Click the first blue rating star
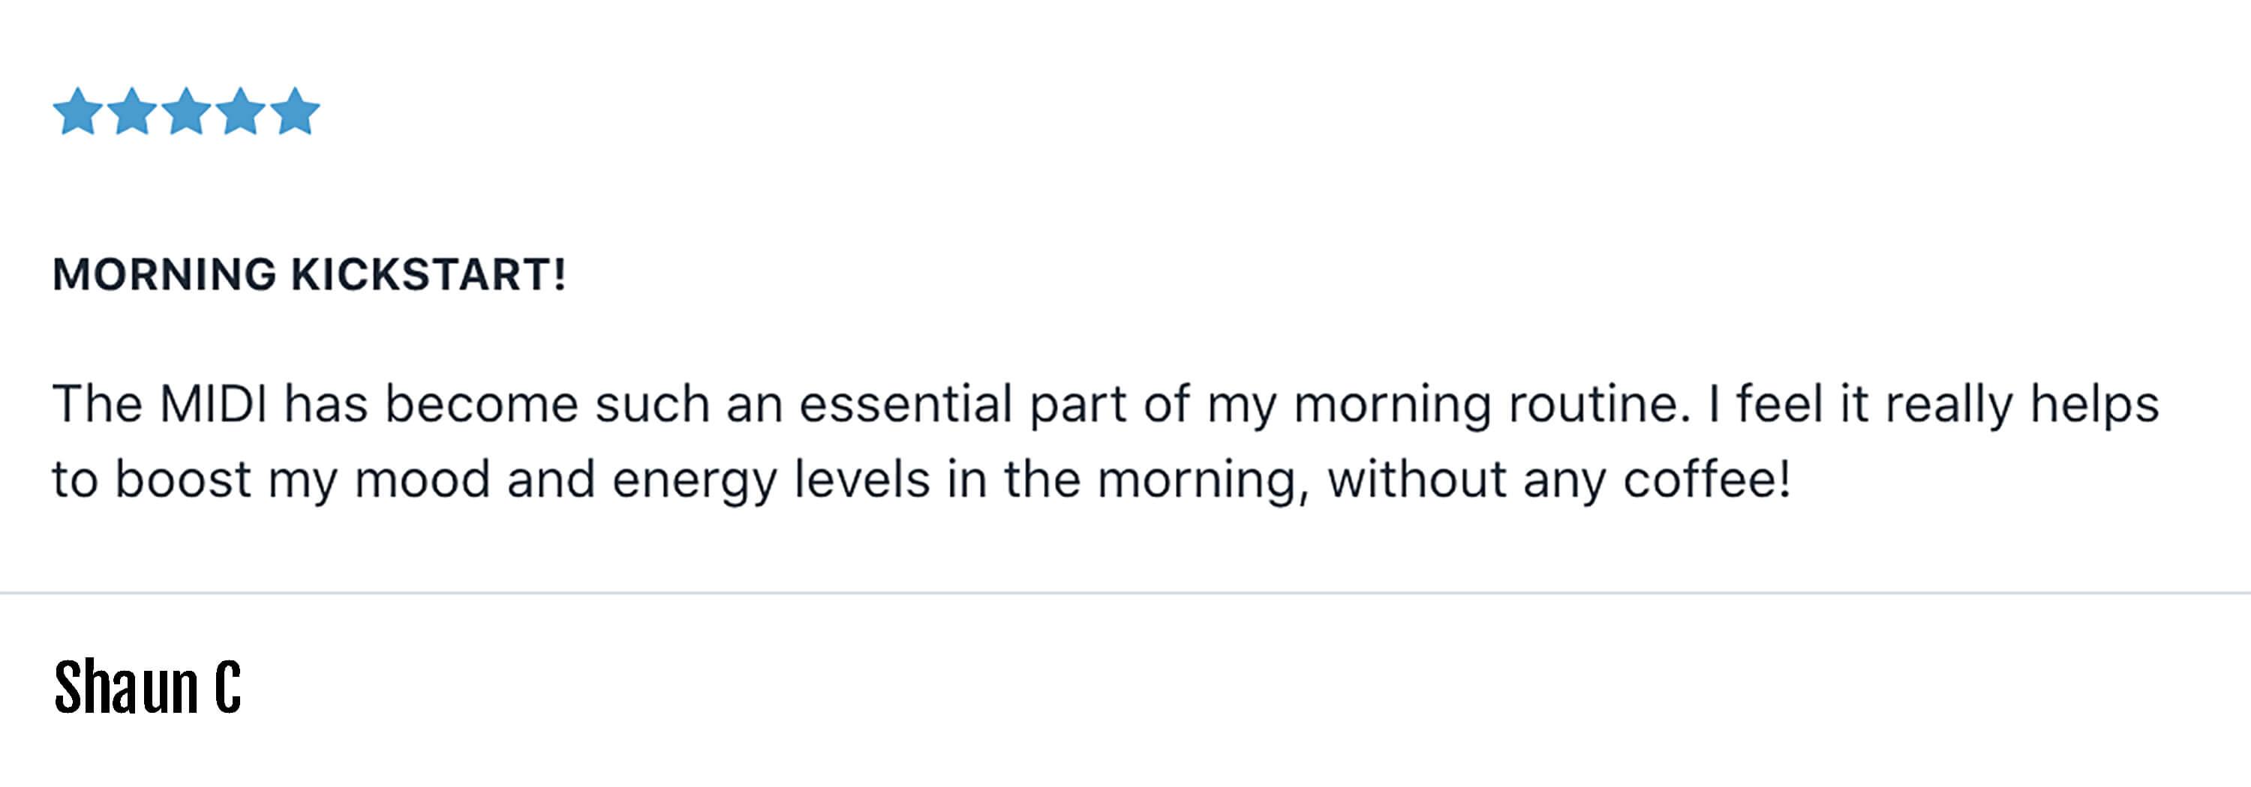This screenshot has width=2251, height=787. [x=79, y=112]
